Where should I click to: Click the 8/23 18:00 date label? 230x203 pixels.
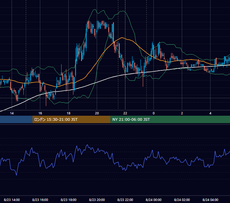coord(69,200)
